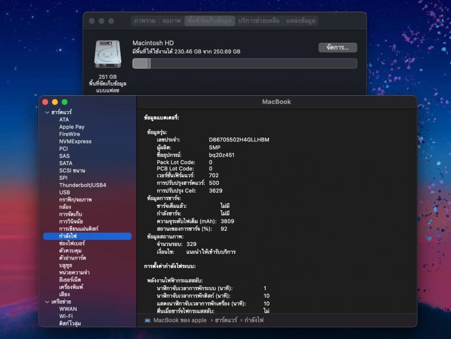Select เสียง audio item in sidebar
451x339 pixels.
pyautogui.click(x=64, y=294)
